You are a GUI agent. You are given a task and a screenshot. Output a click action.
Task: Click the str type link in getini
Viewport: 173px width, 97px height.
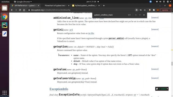(71, 30)
